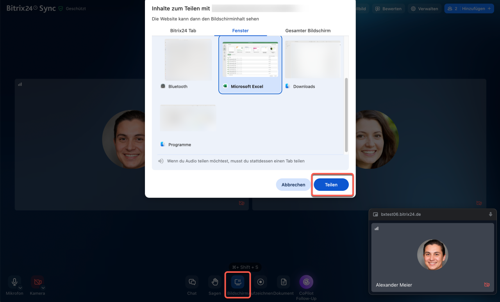Click the name Alexander Meier in the mini window
This screenshot has width=500, height=302.
394,285
